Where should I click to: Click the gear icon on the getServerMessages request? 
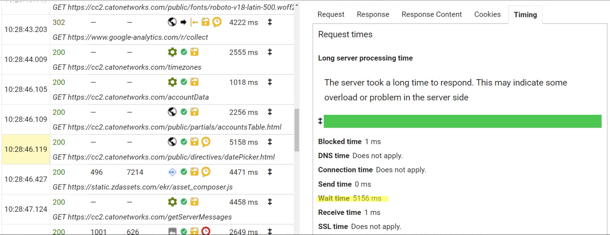(x=172, y=202)
